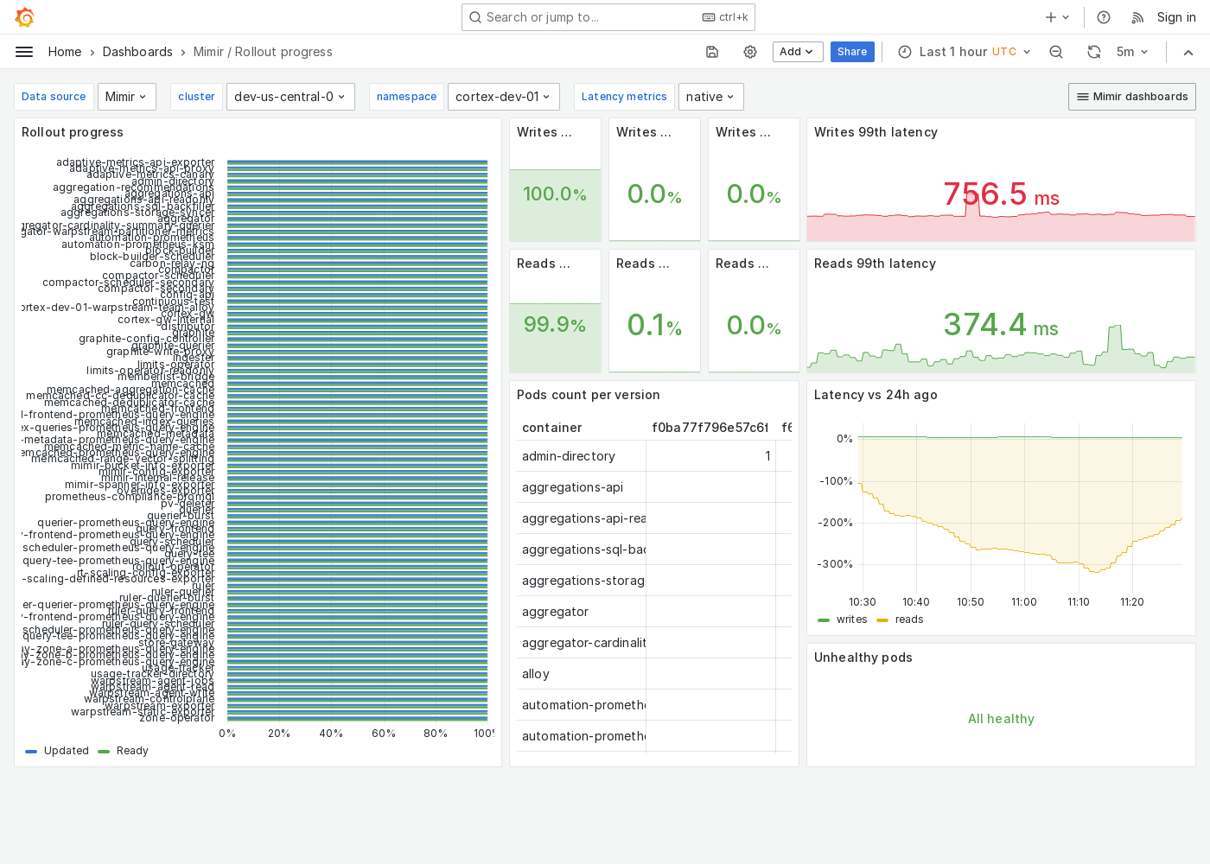This screenshot has width=1210, height=864.
Task: Click the Reads 0.1% stat value
Action: (654, 325)
